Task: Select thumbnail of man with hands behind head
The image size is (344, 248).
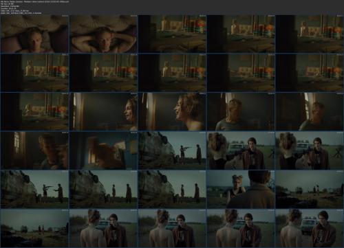Action: pos(103,34)
